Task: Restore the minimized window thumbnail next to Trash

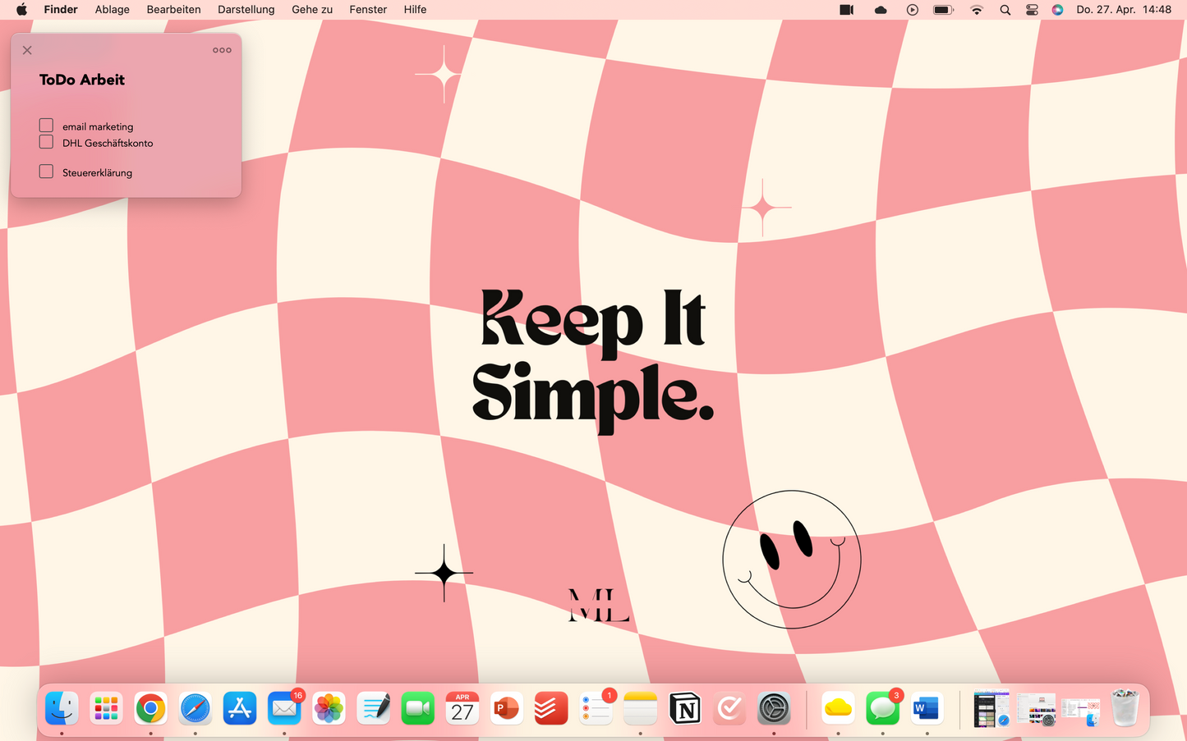Action: [1080, 711]
